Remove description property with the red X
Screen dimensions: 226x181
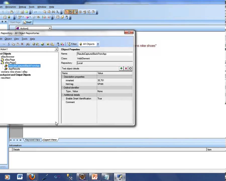pyautogui.click(x=126, y=68)
